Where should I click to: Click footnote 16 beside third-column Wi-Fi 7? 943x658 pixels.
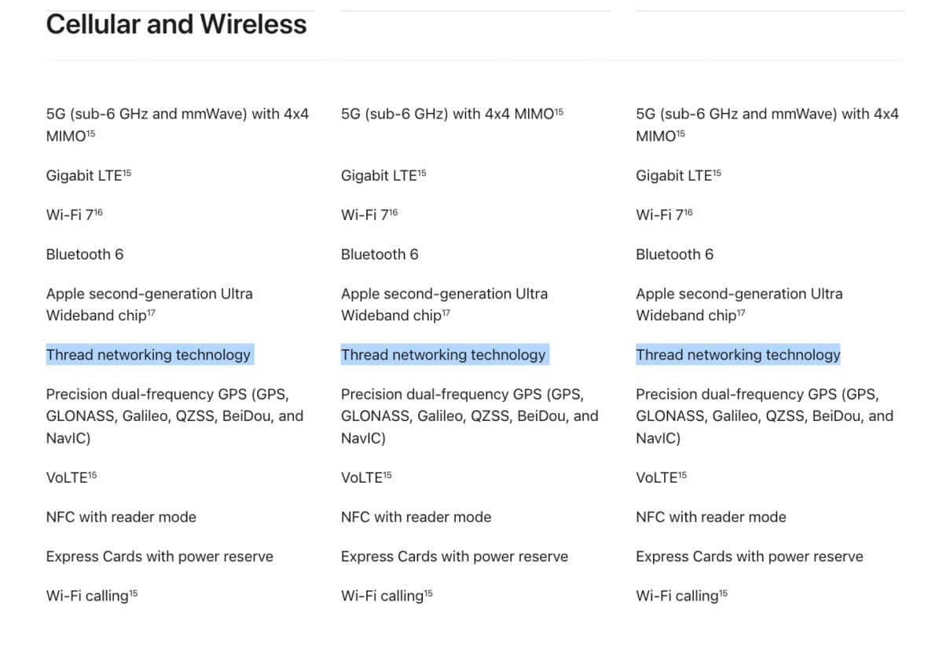688,212
